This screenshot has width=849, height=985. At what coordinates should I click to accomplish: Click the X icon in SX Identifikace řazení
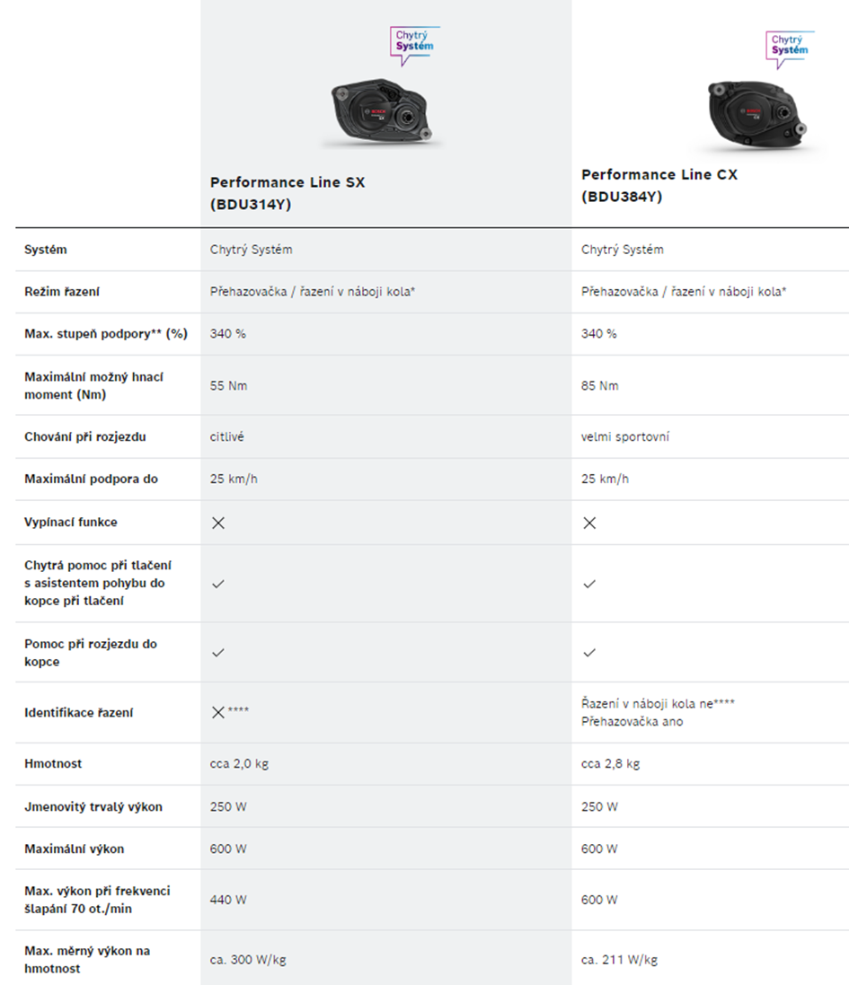(x=218, y=712)
